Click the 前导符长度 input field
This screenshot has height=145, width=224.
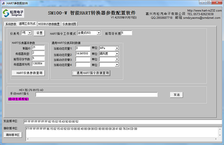click(x=126, y=33)
